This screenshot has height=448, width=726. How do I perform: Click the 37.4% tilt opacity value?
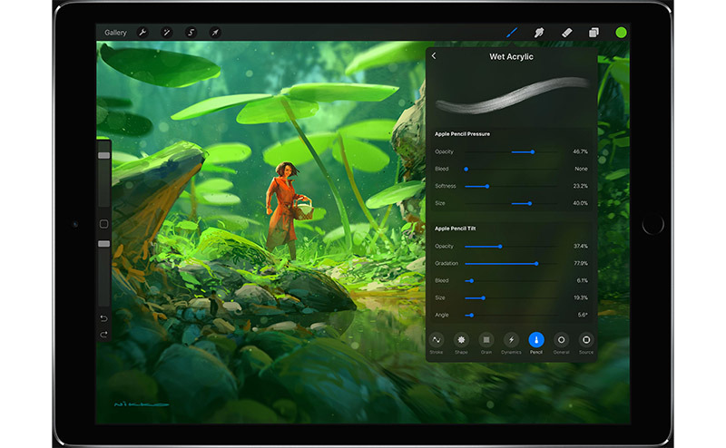581,246
